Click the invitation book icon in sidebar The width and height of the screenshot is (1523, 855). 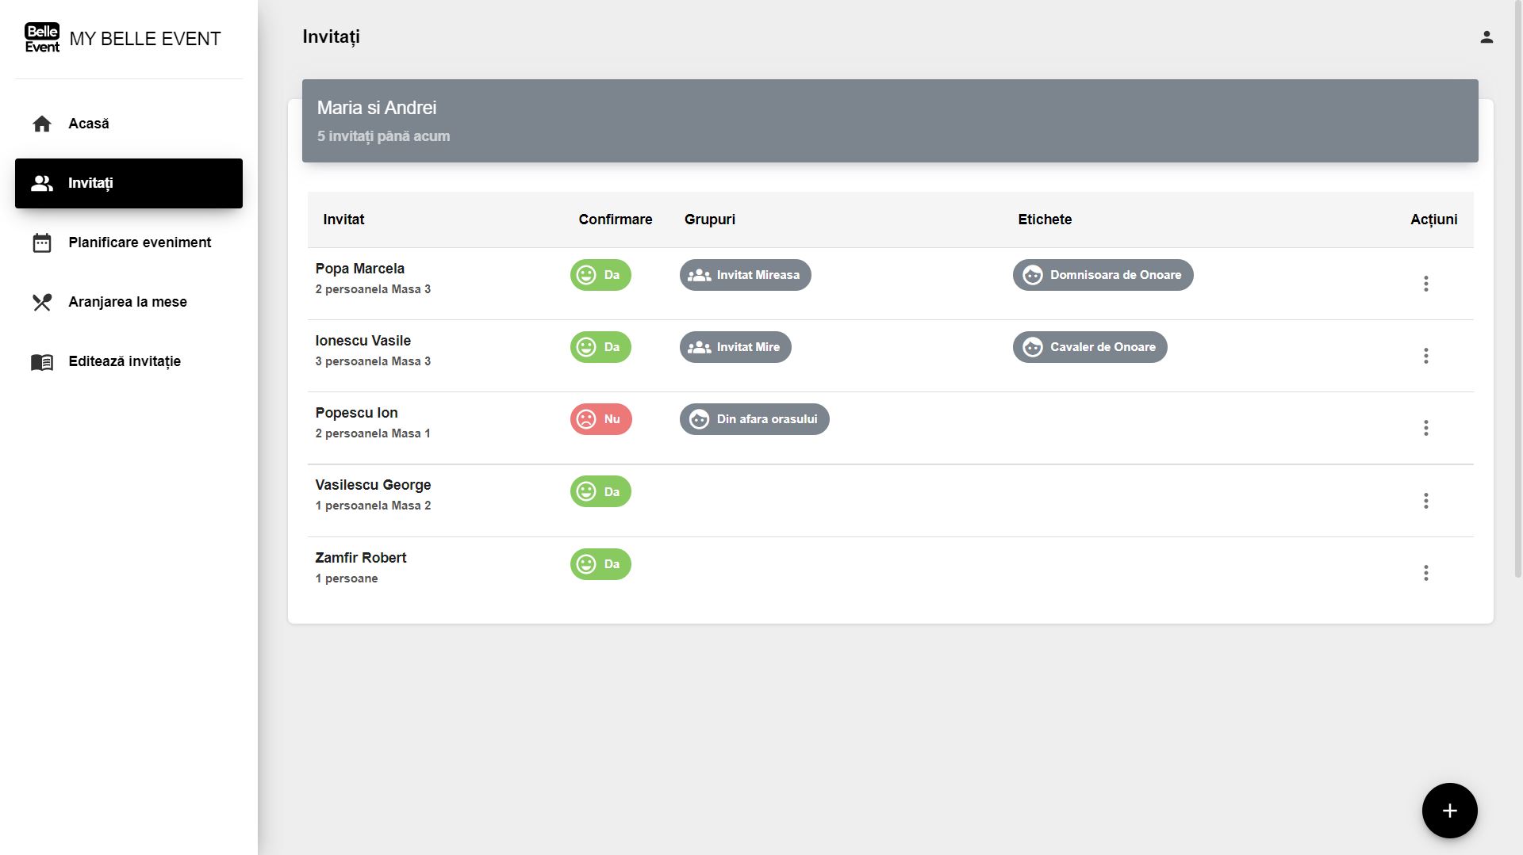[x=42, y=362]
